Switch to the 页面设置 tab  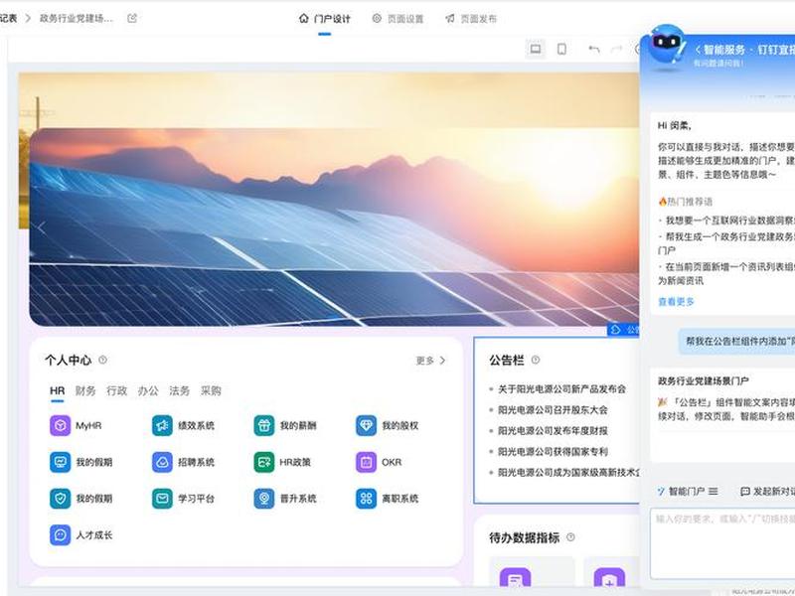tap(397, 19)
